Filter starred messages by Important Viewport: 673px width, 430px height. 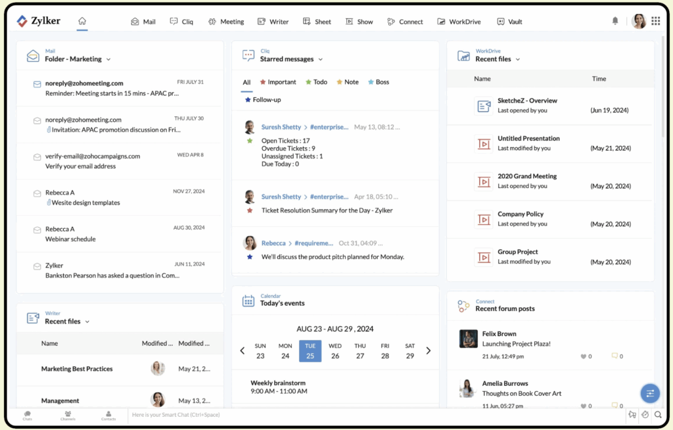[278, 82]
